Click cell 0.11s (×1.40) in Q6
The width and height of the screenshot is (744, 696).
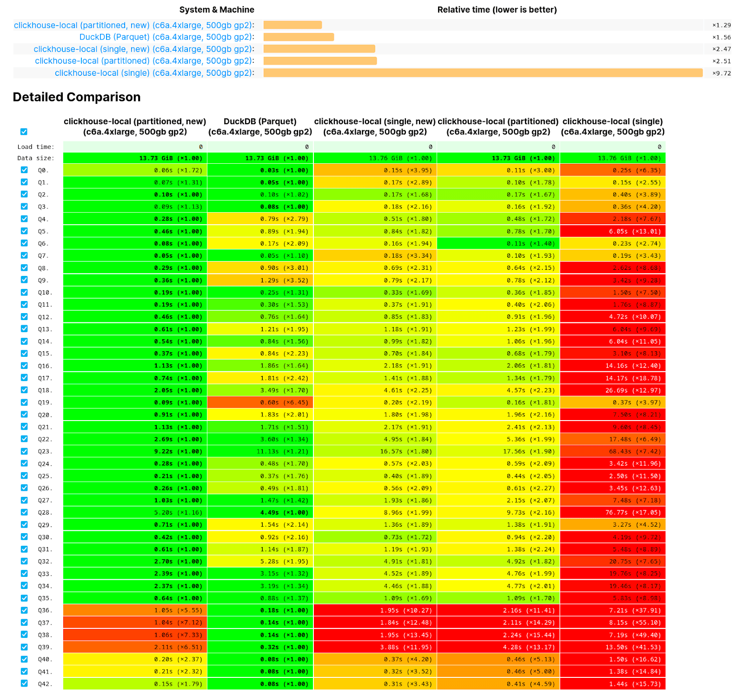498,243
